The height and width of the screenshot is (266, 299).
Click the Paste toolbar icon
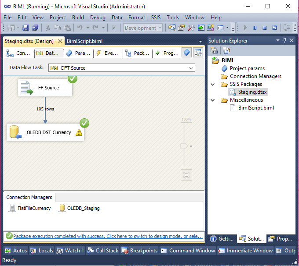point(67,28)
